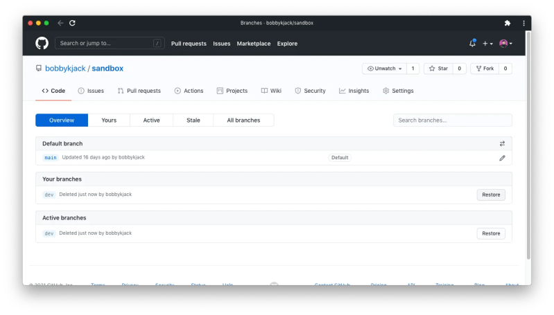Restore dev branch under Active branches

point(491,233)
